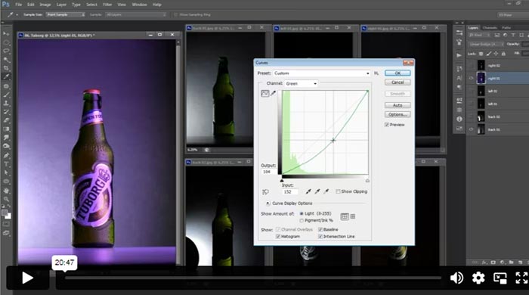Image resolution: width=529 pixels, height=295 pixels.
Task: Select the simple grid display icon
Action: [344, 216]
